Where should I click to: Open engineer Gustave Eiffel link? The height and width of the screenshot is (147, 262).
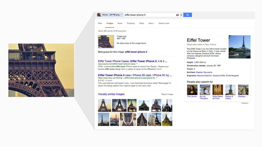(x=219, y=76)
